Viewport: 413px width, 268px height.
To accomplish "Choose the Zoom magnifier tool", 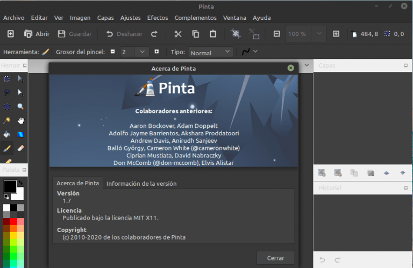I will tap(21, 107).
